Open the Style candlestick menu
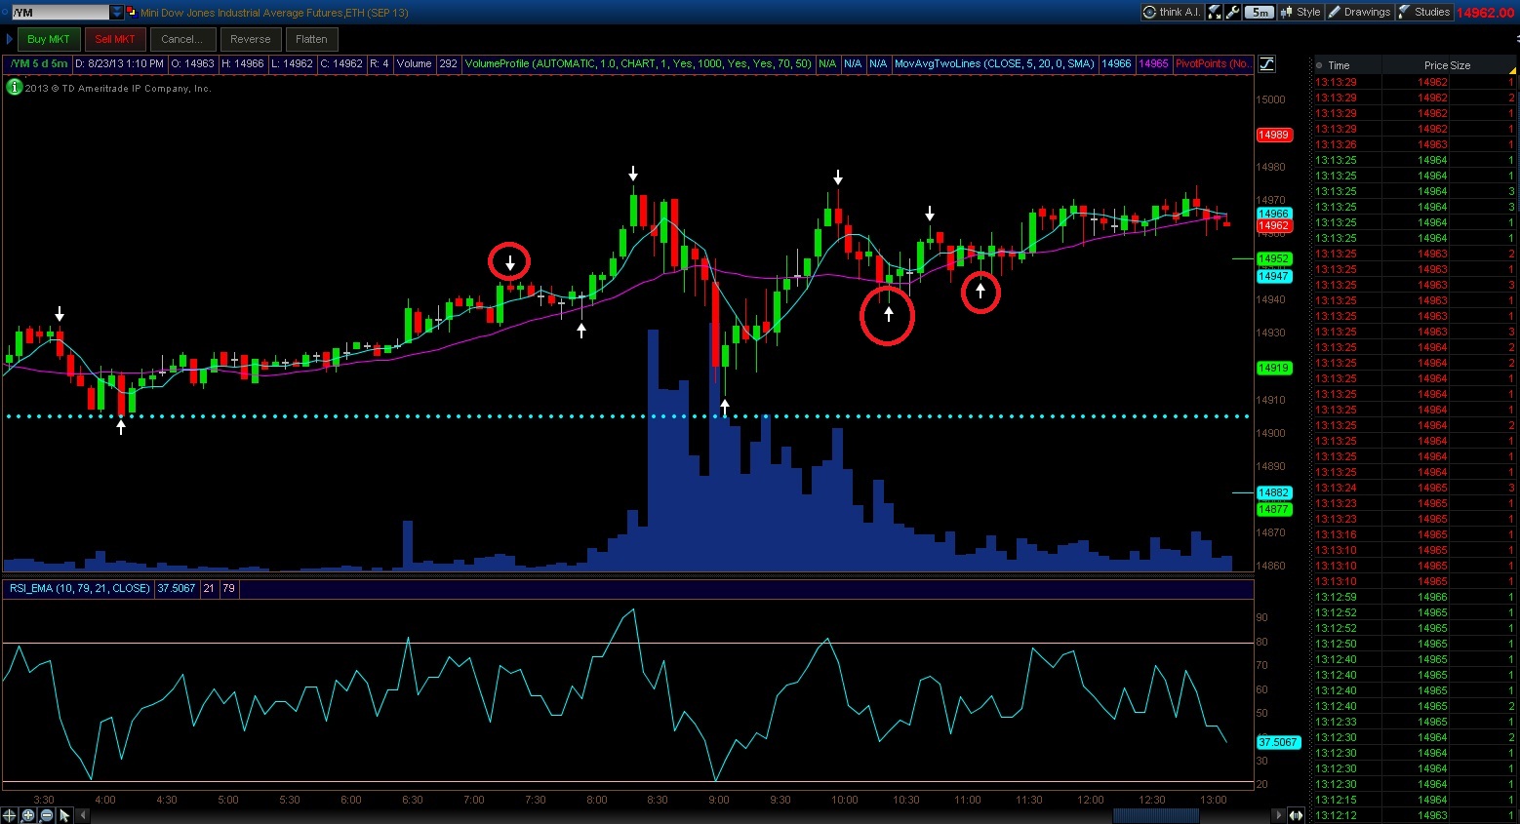Viewport: 1520px width, 824px height. pyautogui.click(x=1300, y=13)
